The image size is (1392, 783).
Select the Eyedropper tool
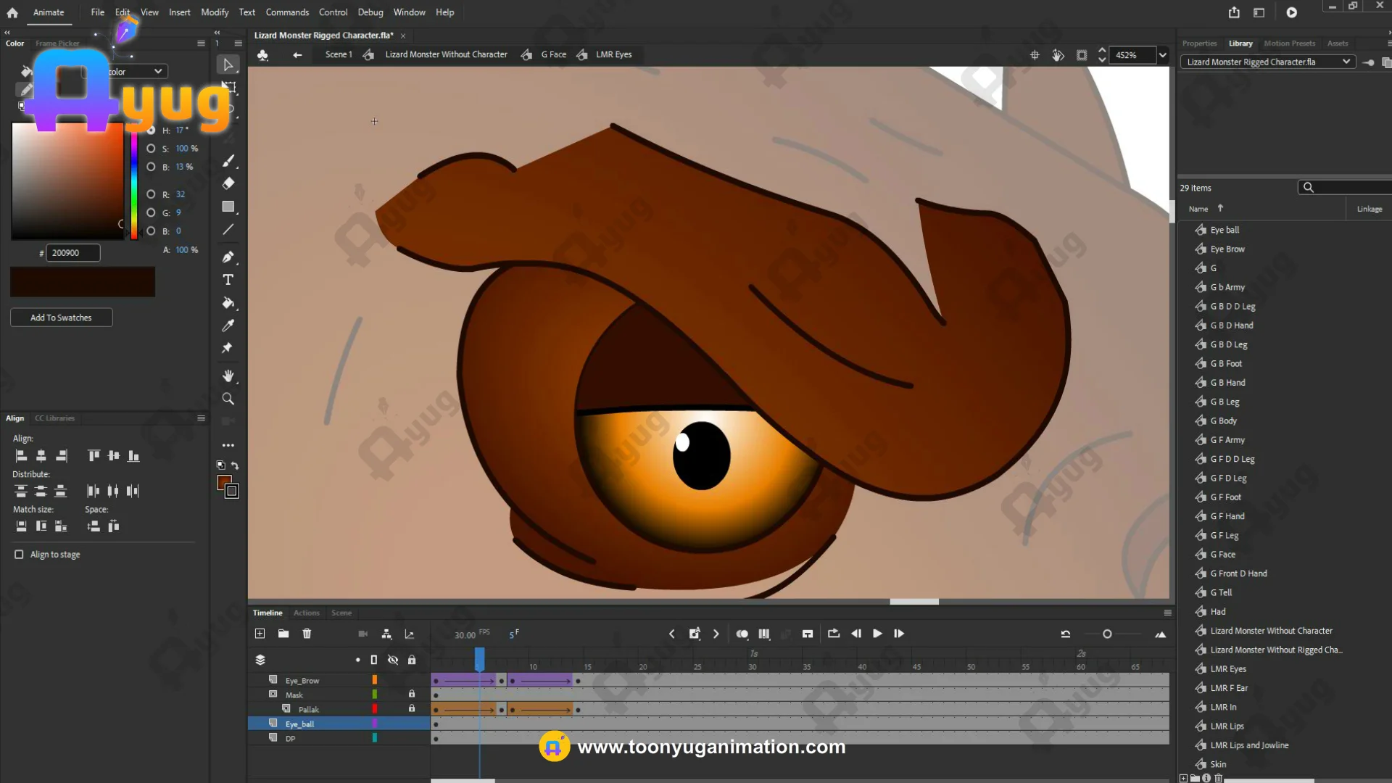228,326
